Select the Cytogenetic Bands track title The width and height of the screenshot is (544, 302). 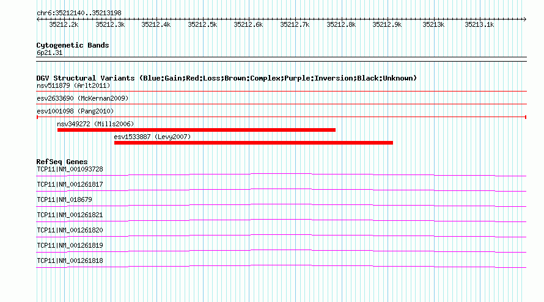[x=73, y=45]
